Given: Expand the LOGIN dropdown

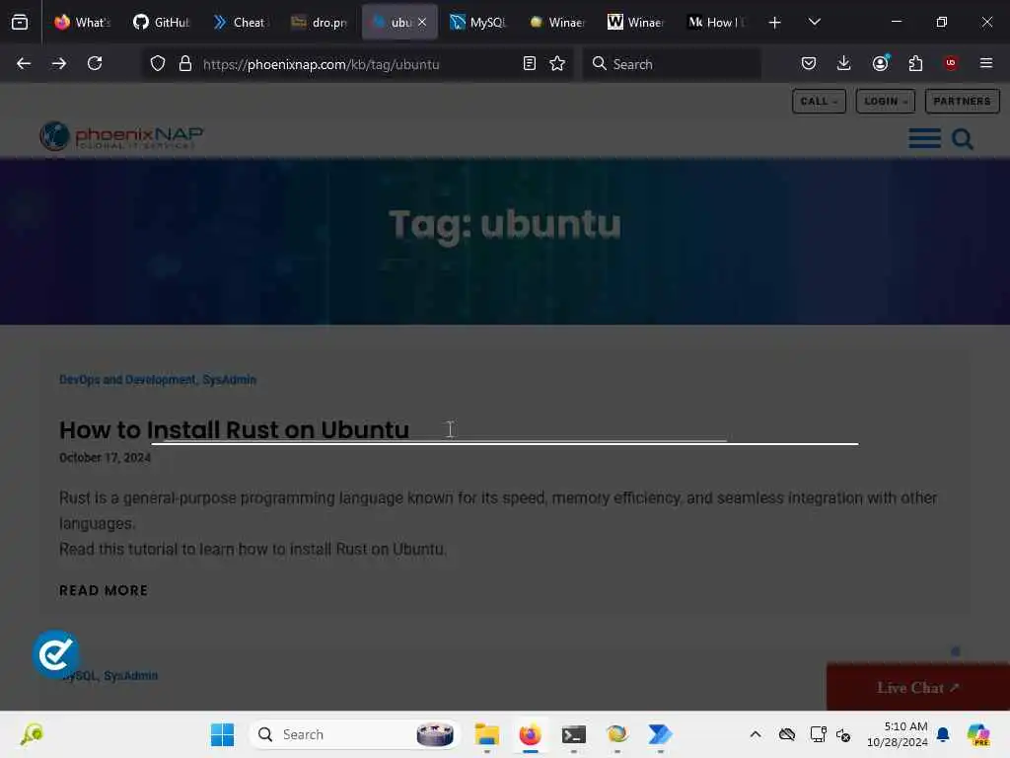Looking at the screenshot, I should coord(886,102).
